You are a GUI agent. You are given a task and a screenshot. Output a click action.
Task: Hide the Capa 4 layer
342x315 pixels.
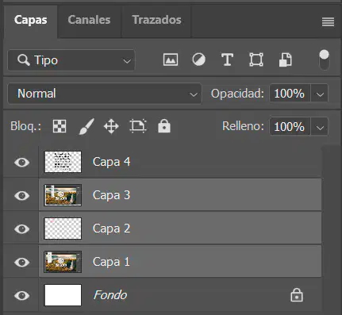21,162
